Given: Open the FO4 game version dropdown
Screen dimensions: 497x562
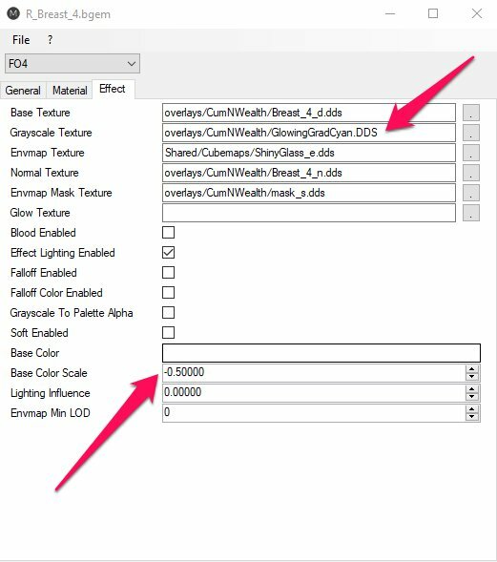Looking at the screenshot, I should tap(72, 64).
